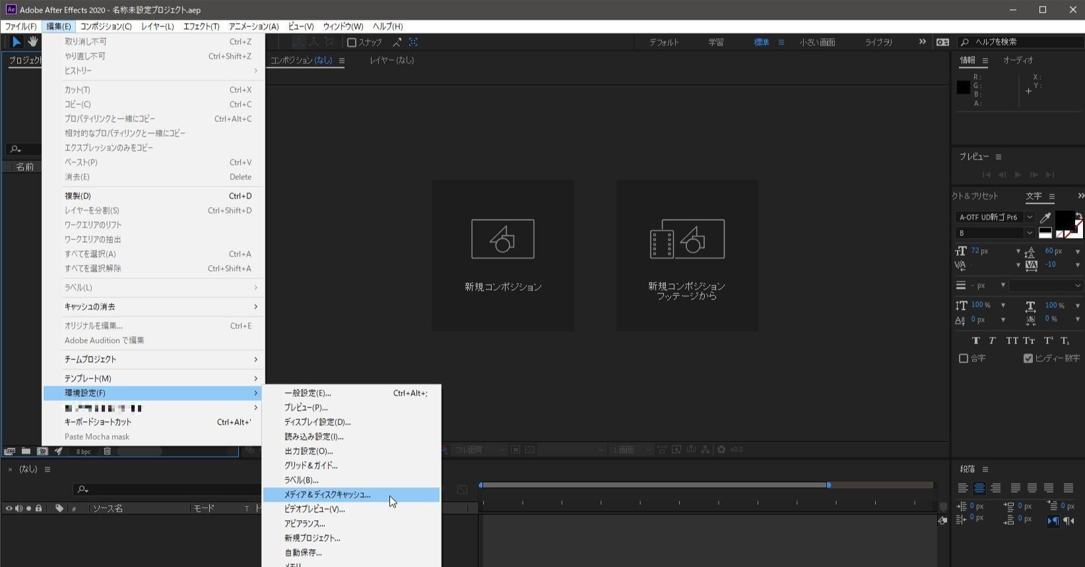The height and width of the screenshot is (567, 1085).
Task: Uncheck the ヒンディー数字 checkbox
Action: point(1028,358)
